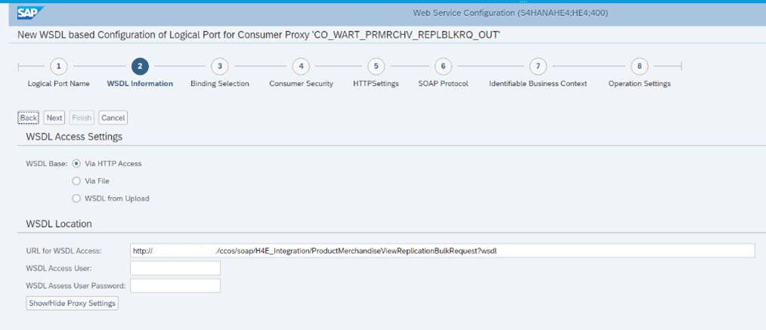Click the Binding Selection step label

(220, 84)
